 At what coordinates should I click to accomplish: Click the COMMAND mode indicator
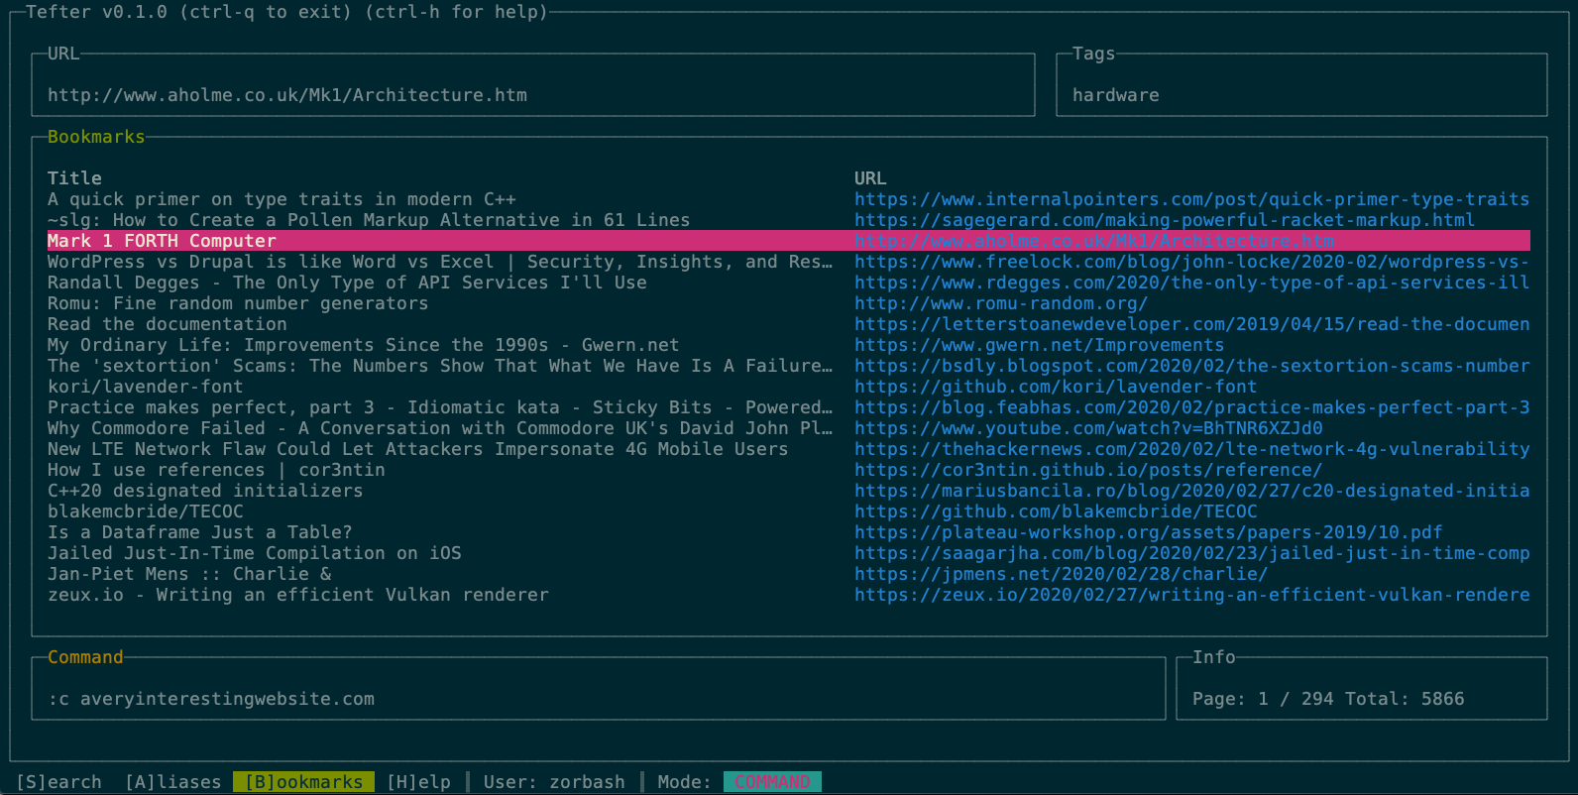click(772, 782)
